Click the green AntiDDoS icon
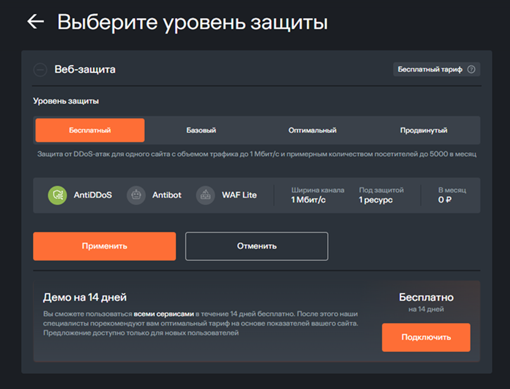 [57, 195]
